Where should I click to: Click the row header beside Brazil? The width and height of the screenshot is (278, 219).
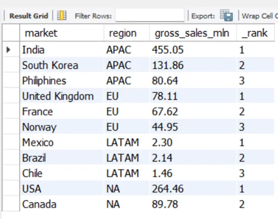[x=11, y=158]
